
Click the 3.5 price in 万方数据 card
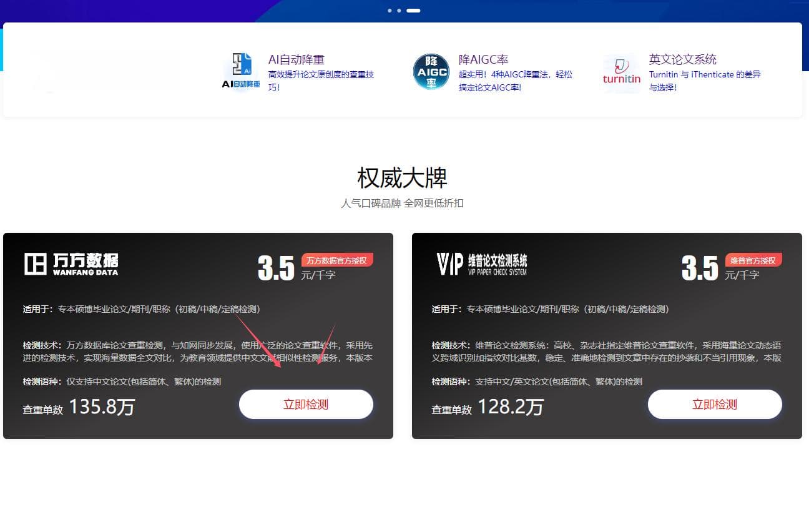point(276,268)
